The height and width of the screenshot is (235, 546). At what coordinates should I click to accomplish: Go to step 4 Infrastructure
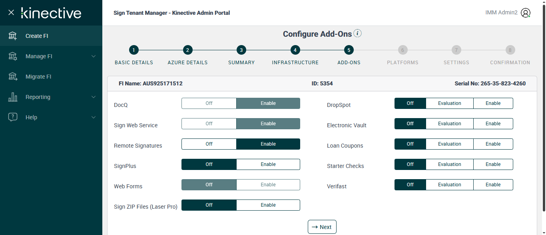[x=295, y=50]
